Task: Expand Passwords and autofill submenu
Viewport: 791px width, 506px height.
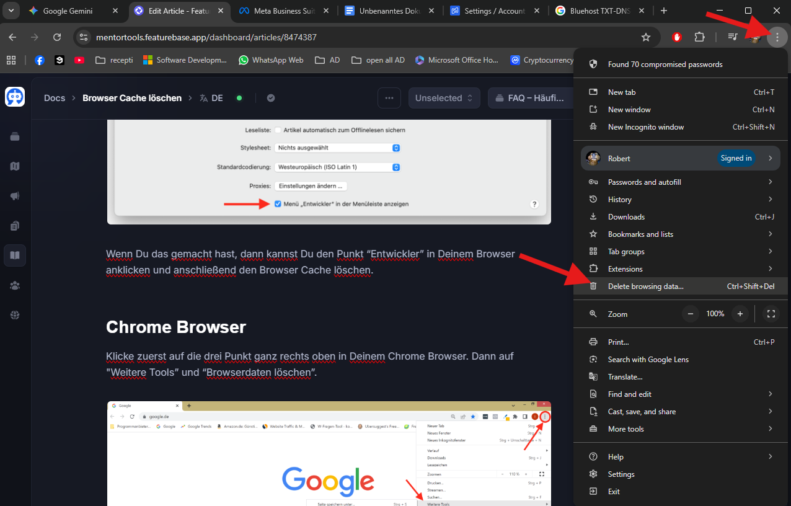Action: (x=681, y=182)
